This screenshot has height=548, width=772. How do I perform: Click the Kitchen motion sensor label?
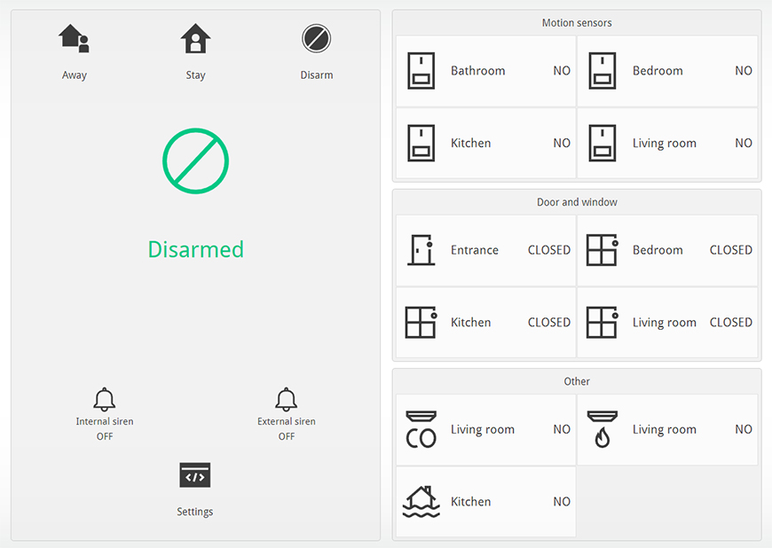(470, 144)
